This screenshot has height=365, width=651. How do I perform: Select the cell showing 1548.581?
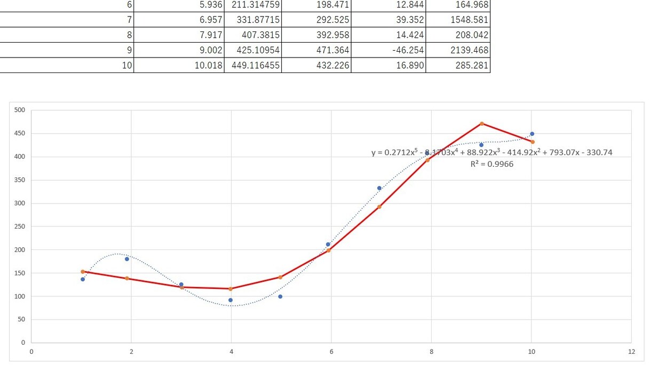coord(458,20)
